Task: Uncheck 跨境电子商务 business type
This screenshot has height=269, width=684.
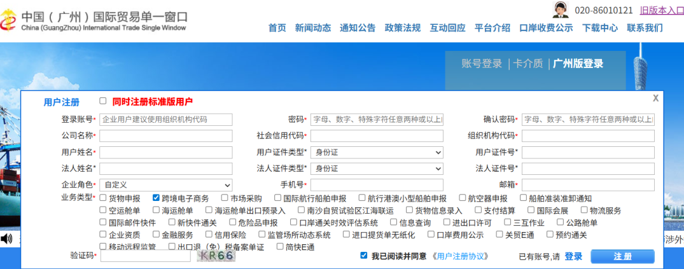Action: click(x=156, y=198)
